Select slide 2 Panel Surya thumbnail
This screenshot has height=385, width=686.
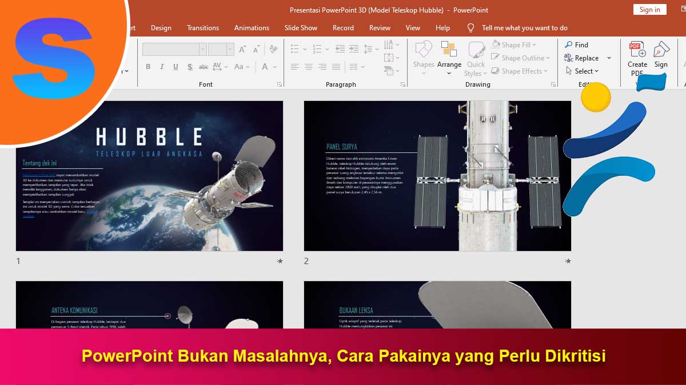coord(437,176)
